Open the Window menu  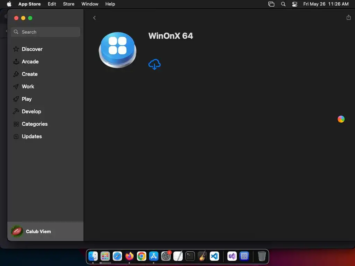coord(90,4)
